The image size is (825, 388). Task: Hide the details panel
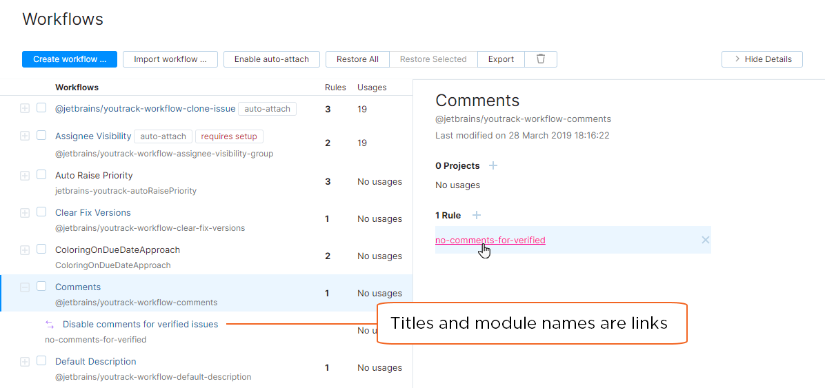762,59
